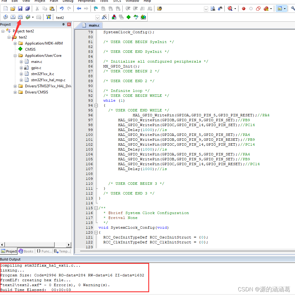
Task: Expand the Application/MDK-ARM folder
Action: point(15,43)
